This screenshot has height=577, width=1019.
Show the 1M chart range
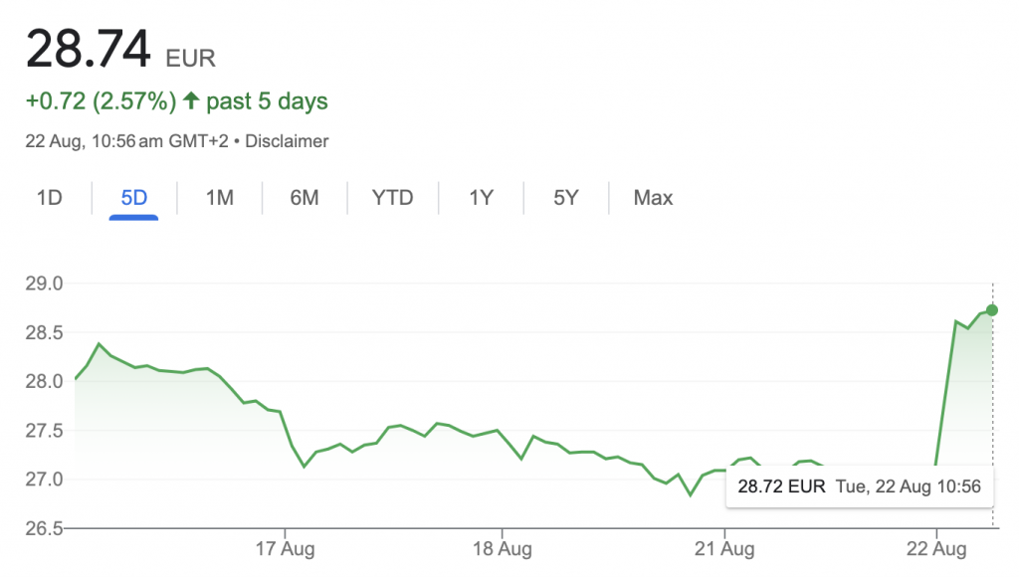(219, 198)
